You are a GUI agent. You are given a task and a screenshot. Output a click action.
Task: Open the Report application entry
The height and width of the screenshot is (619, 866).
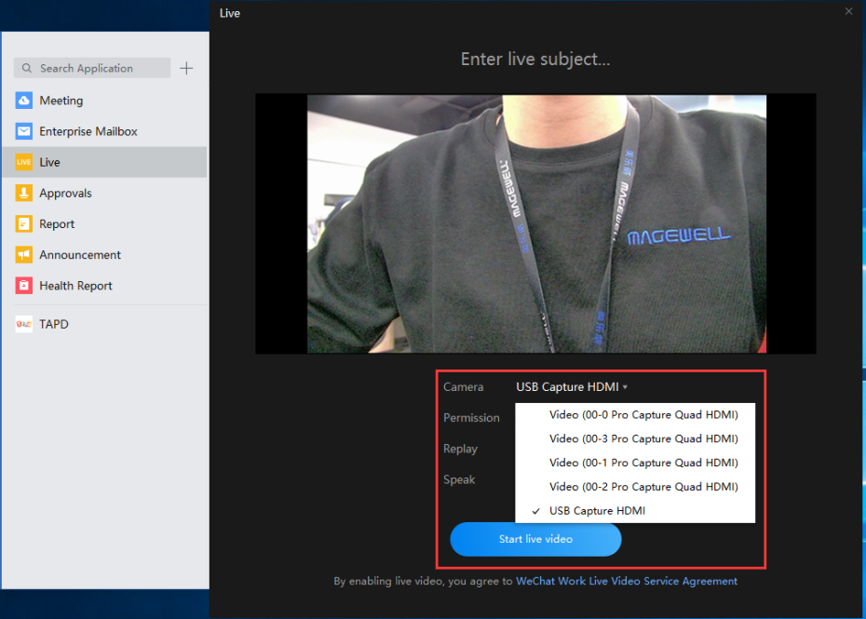tap(105, 224)
